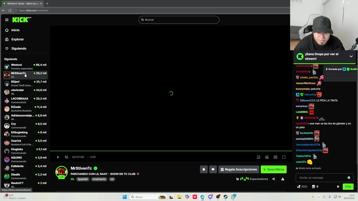Click MrStivenTc streamer avatar with LIVE badge
The image size is (358, 201).
pyautogui.click(x=62, y=173)
